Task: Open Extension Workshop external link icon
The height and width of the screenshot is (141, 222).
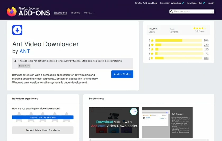Action: click(183, 3)
